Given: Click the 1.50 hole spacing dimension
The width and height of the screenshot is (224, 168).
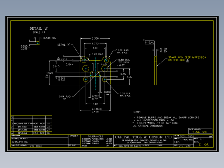Looking at the screenshot, I should pos(95,104).
